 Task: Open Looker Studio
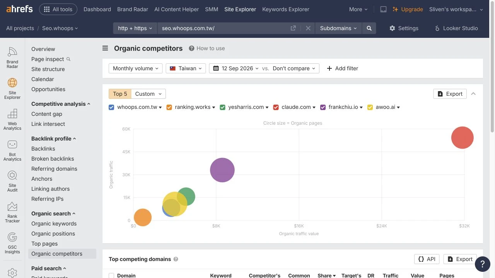tap(456, 28)
